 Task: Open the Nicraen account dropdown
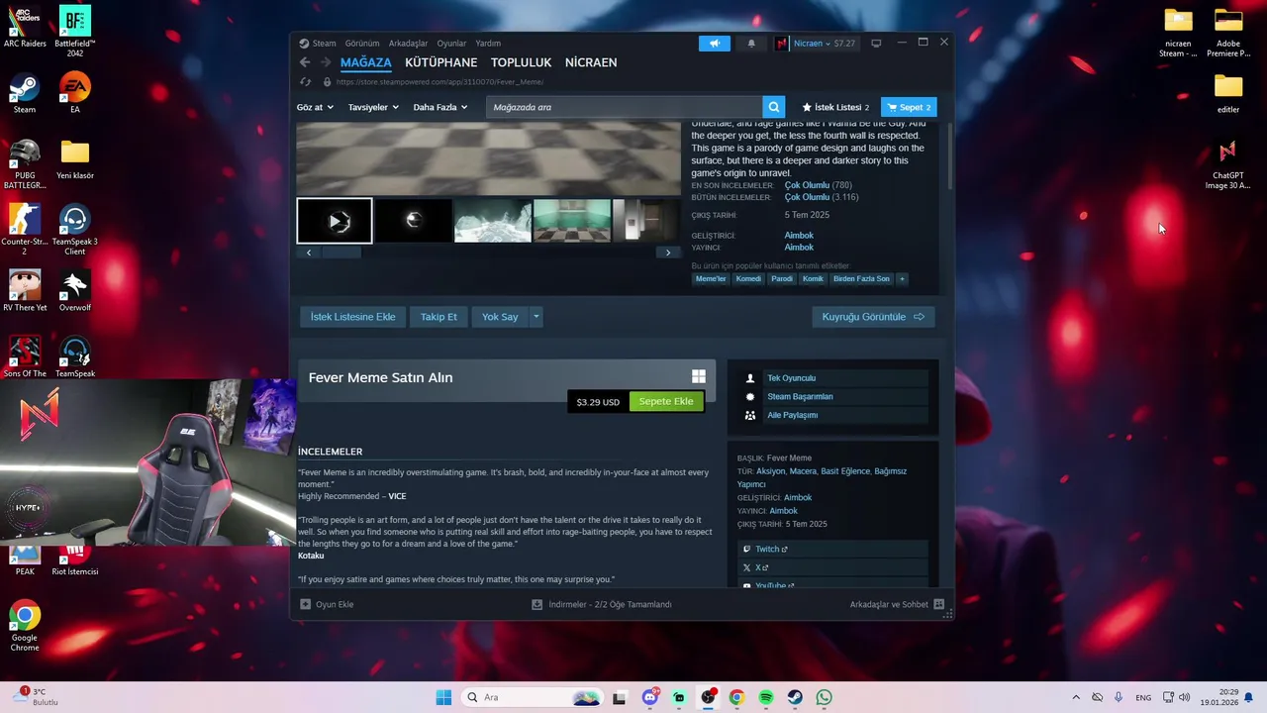[824, 44]
